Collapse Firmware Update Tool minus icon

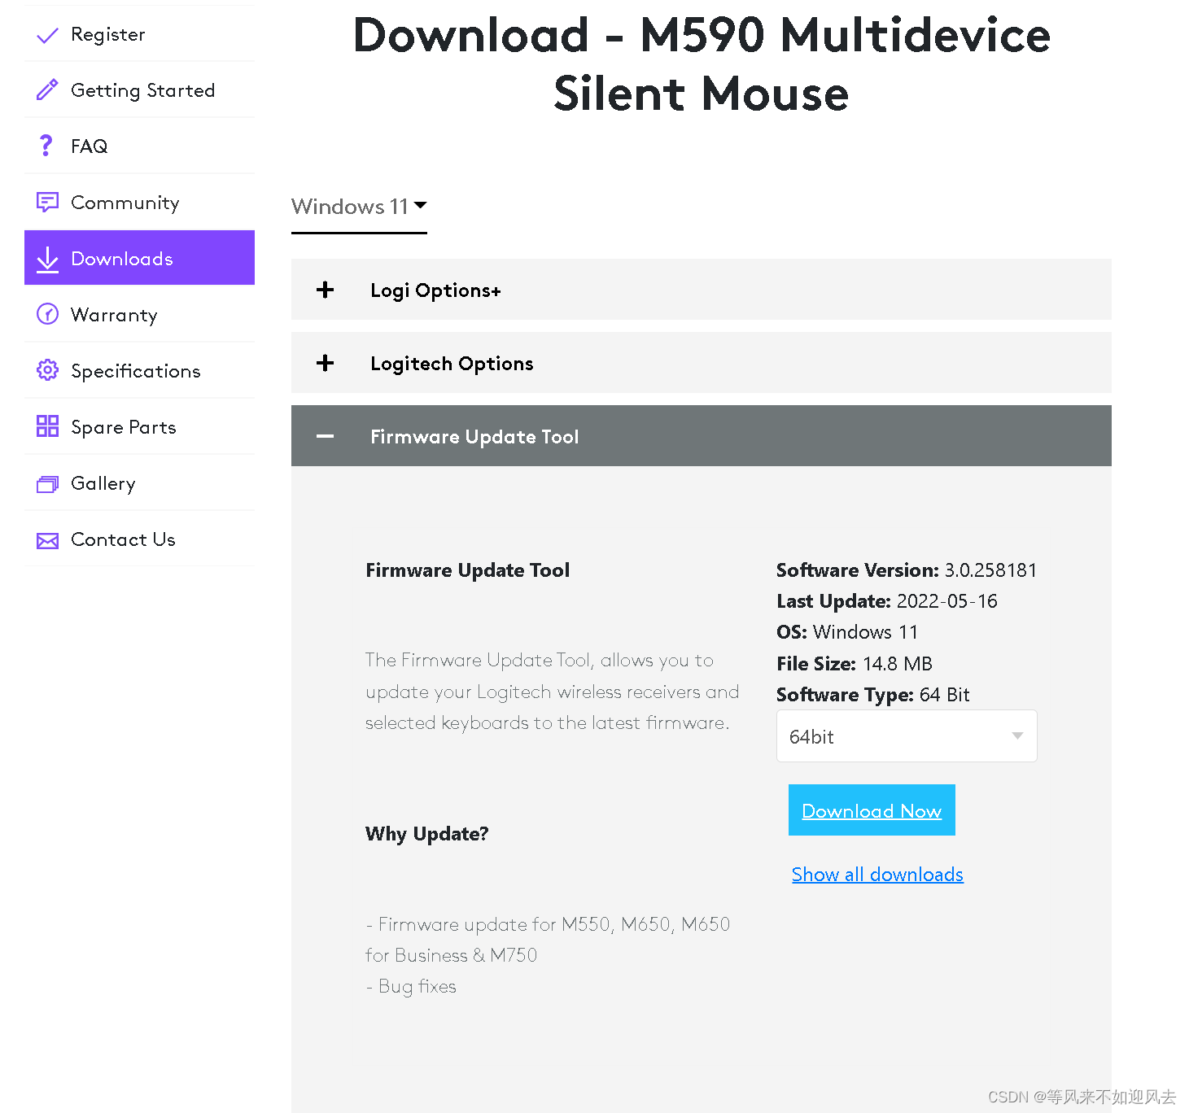(x=325, y=436)
